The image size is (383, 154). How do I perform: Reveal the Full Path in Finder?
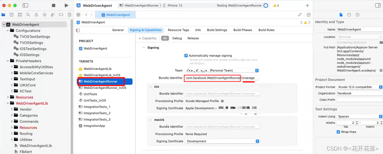tap(381, 70)
